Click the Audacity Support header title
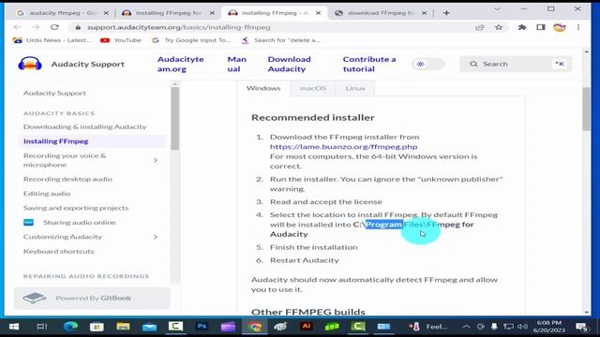Image resolution: width=600 pixels, height=337 pixels. point(87,64)
